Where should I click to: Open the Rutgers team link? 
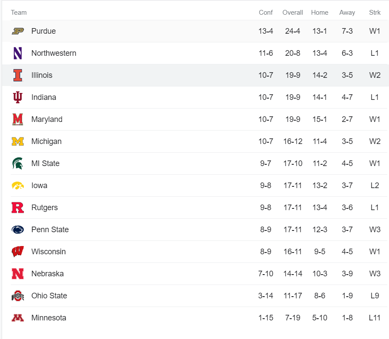click(x=45, y=208)
